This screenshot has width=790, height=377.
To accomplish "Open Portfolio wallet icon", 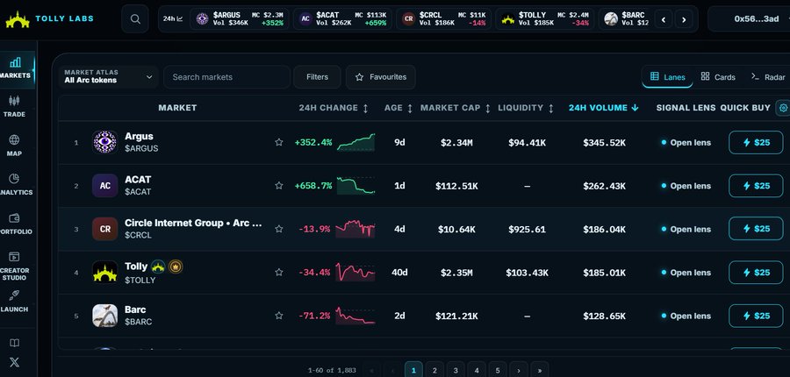I will [x=15, y=218].
